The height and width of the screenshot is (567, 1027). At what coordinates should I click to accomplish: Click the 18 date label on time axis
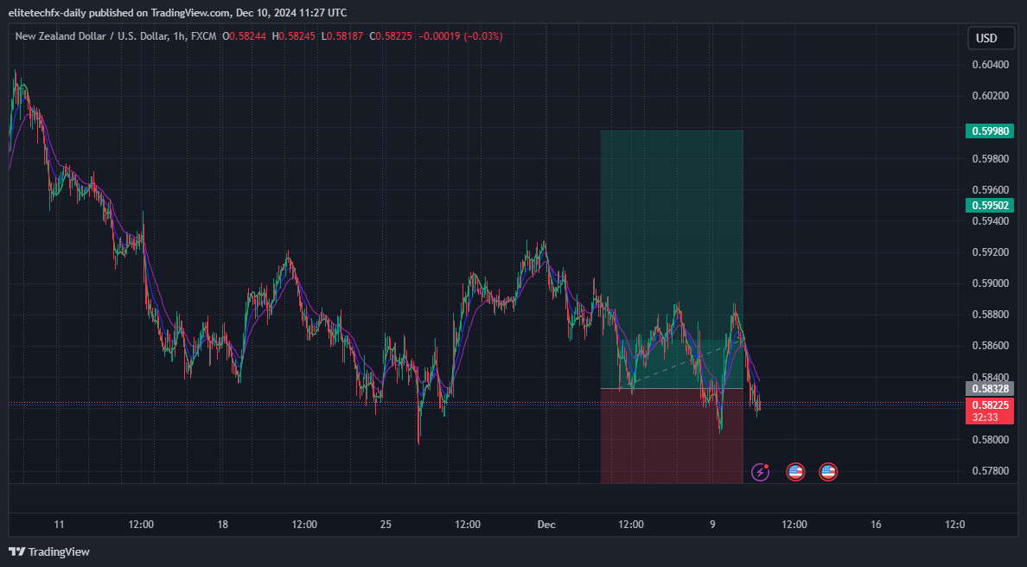click(x=223, y=525)
